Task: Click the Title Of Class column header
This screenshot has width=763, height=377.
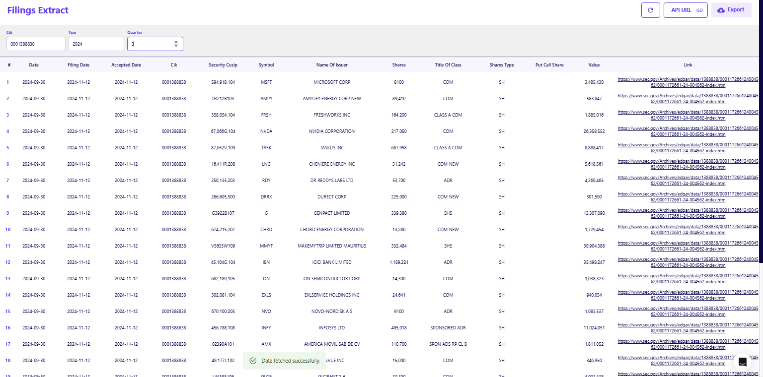Action: click(448, 65)
